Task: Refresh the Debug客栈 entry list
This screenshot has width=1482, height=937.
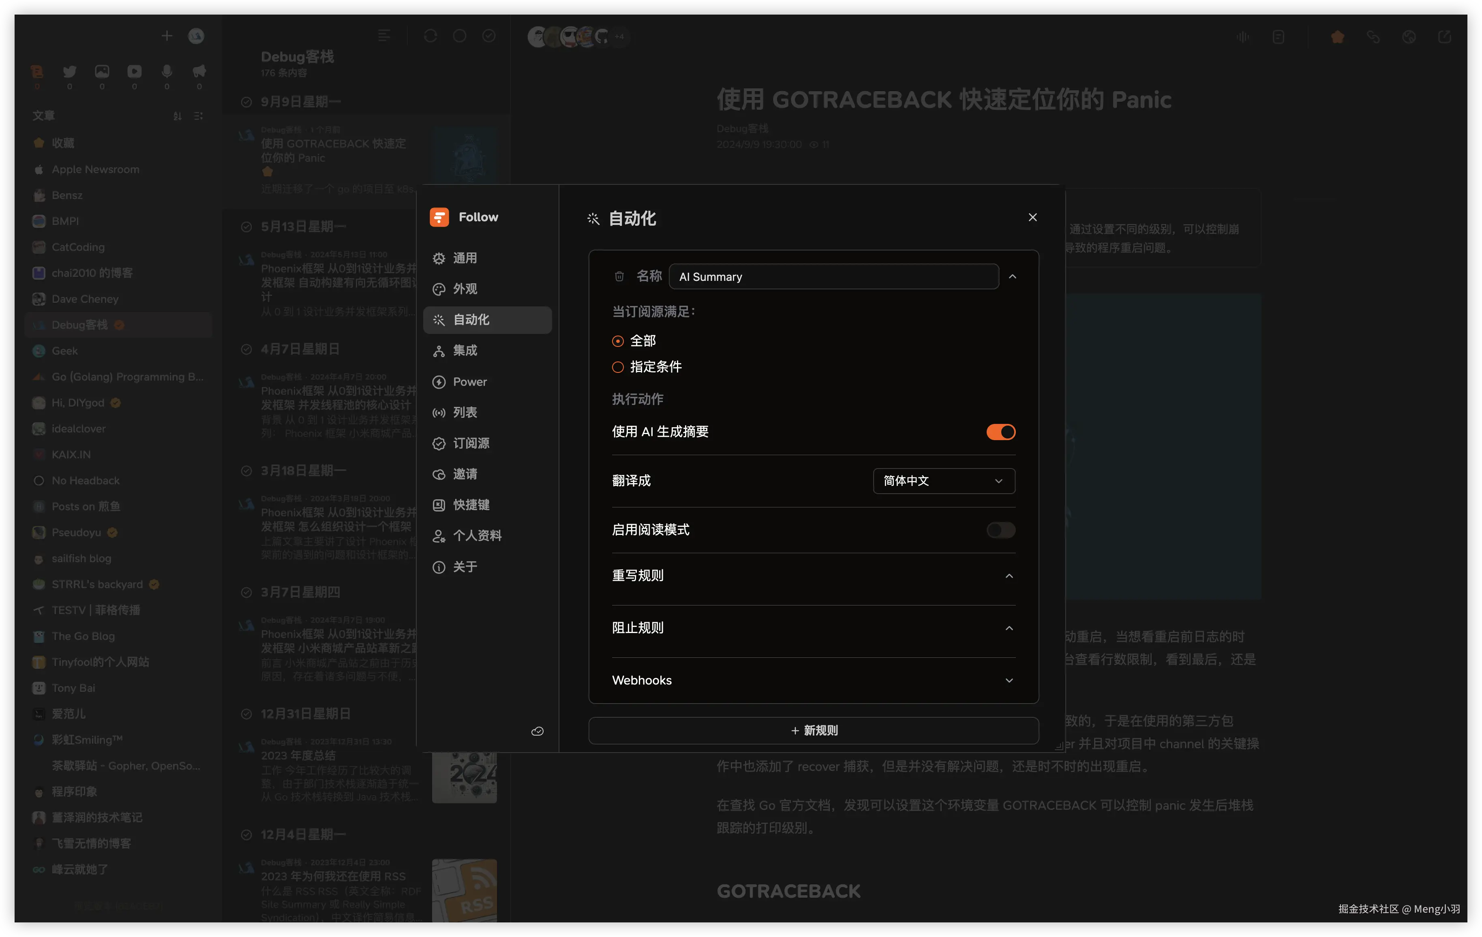Action: tap(431, 36)
